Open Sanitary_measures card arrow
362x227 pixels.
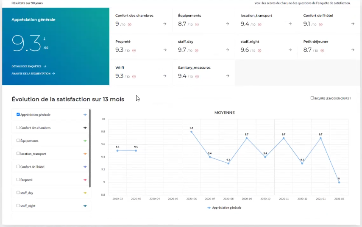point(228,76)
